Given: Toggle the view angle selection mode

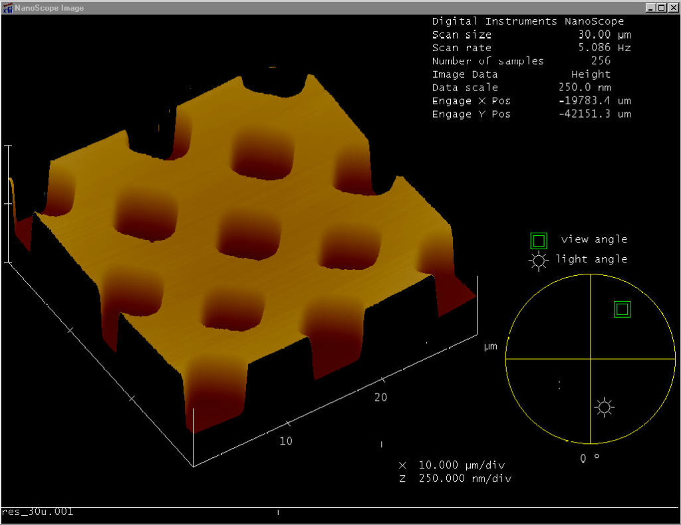Looking at the screenshot, I should [539, 241].
